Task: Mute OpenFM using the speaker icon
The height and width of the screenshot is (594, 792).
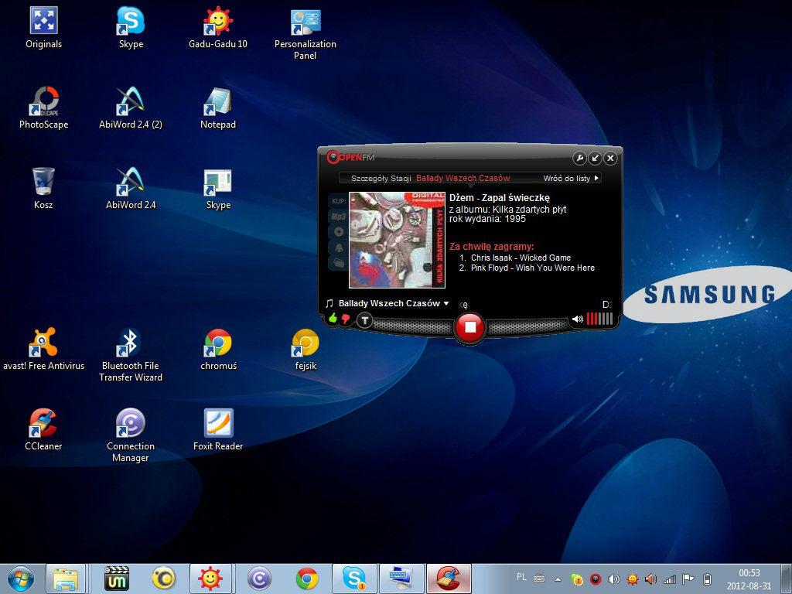Action: pyautogui.click(x=577, y=319)
